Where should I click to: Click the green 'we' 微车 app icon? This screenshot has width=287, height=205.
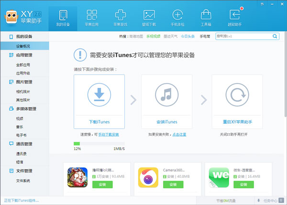click(x=219, y=177)
